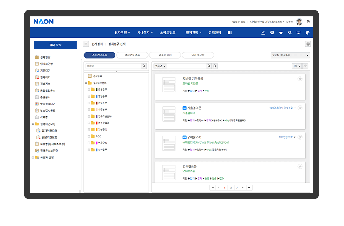The width and height of the screenshot is (344, 226).
Task: Switch to the 템플릿 문서 tab
Action: (x=165, y=55)
